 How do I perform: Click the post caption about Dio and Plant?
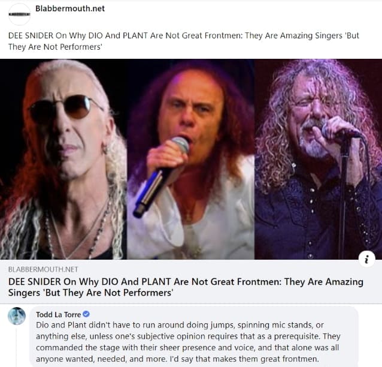coord(184,41)
